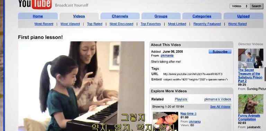The width and height of the screenshot is (266, 131).
Task: Open the Funny Animals Compilation thumbnail
Action: pos(251,104)
